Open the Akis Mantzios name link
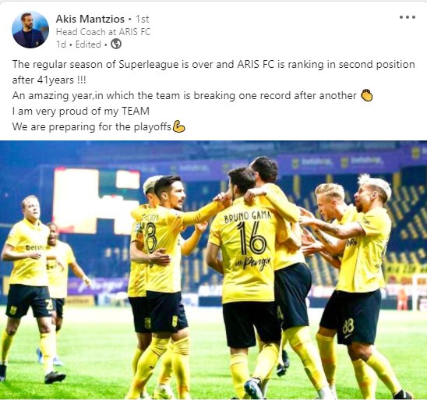This screenshot has width=427, height=401. [90, 19]
